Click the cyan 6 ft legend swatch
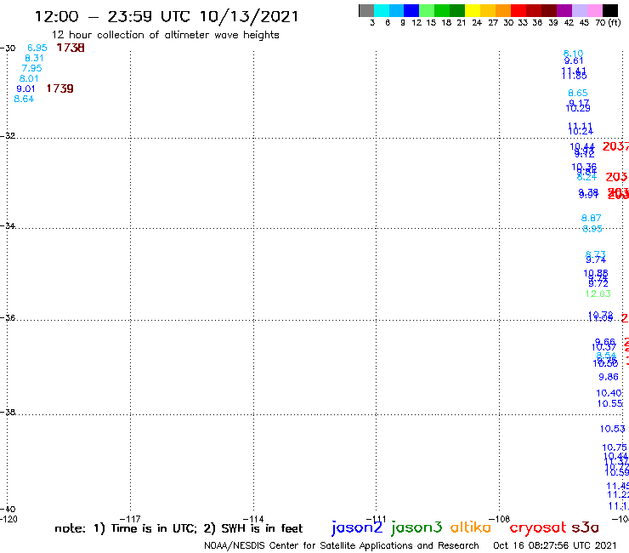 [x=382, y=10]
